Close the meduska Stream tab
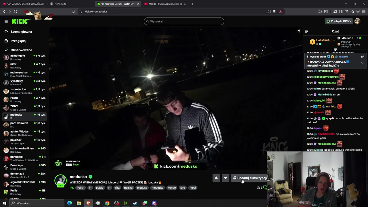 click(x=138, y=4)
